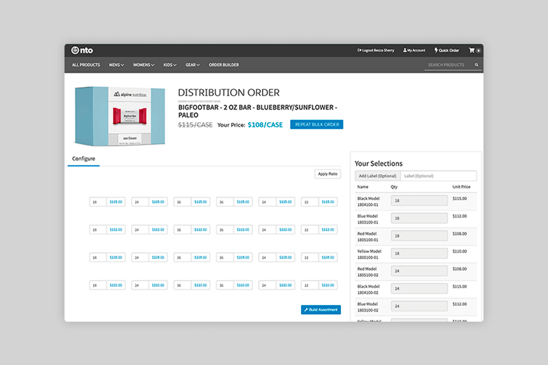Focus the Search Products field

[449, 65]
